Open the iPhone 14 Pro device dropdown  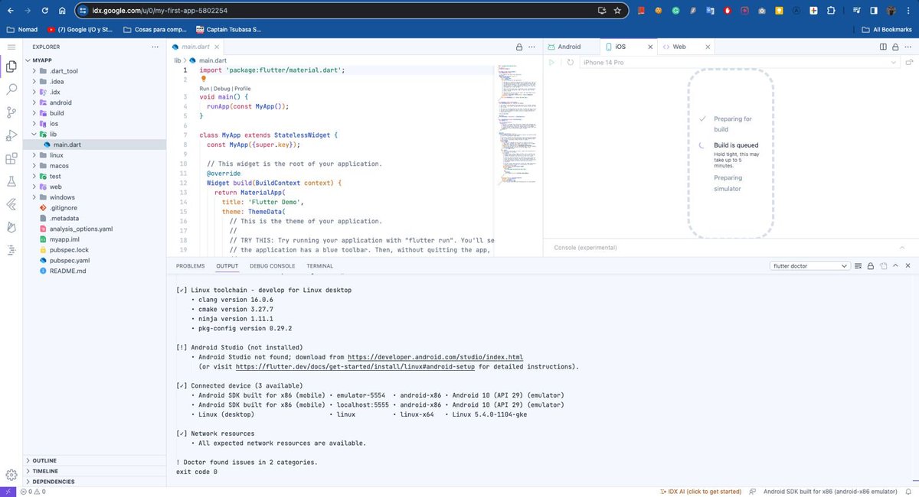[739, 62]
